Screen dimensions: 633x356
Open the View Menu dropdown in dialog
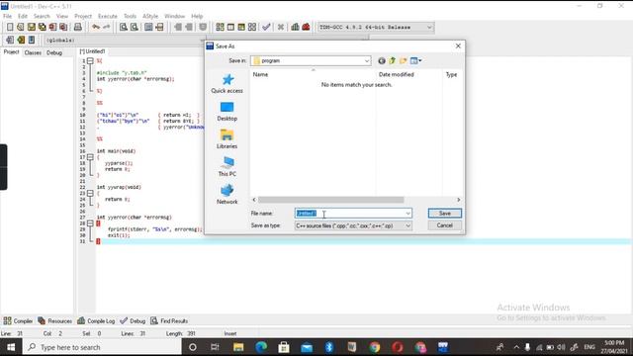pyautogui.click(x=416, y=61)
